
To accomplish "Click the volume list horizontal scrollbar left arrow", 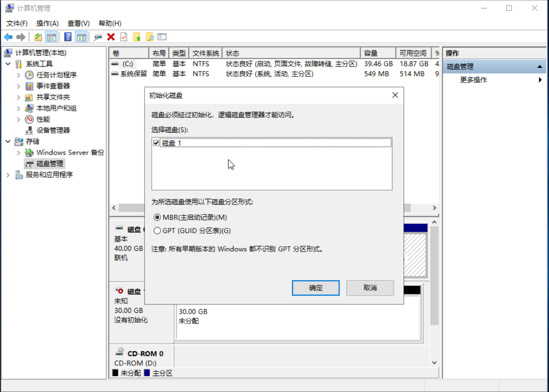I will click(114, 208).
